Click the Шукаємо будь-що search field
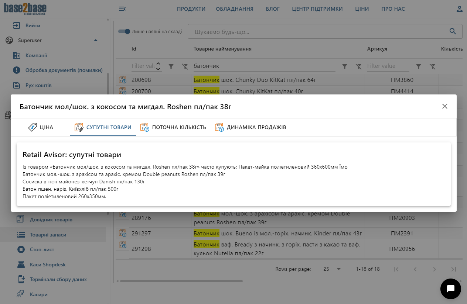The image size is (467, 304). [x=318, y=32]
